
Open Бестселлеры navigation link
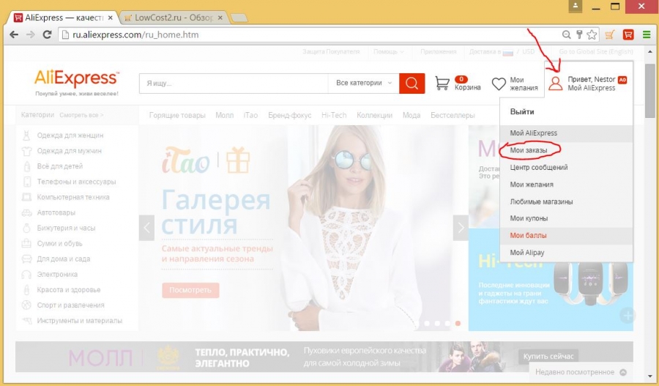[453, 115]
